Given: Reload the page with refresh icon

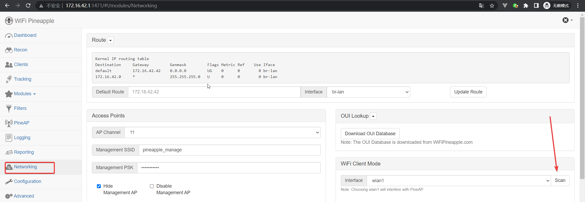Looking at the screenshot, I should pyautogui.click(x=28, y=5).
